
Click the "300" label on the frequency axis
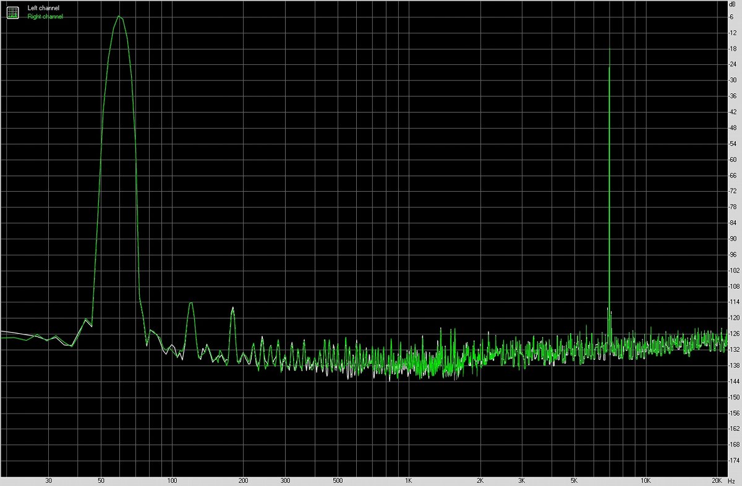click(285, 480)
